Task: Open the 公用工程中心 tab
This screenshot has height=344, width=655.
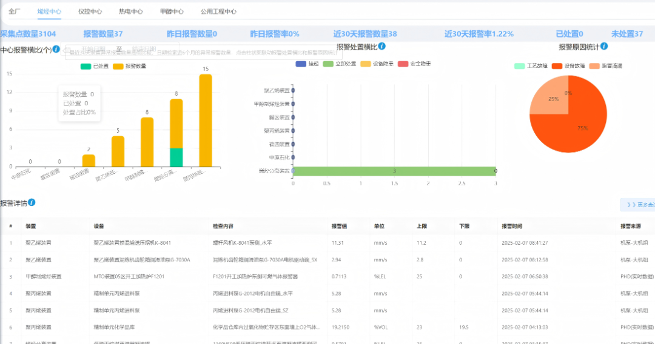Action: (x=218, y=12)
